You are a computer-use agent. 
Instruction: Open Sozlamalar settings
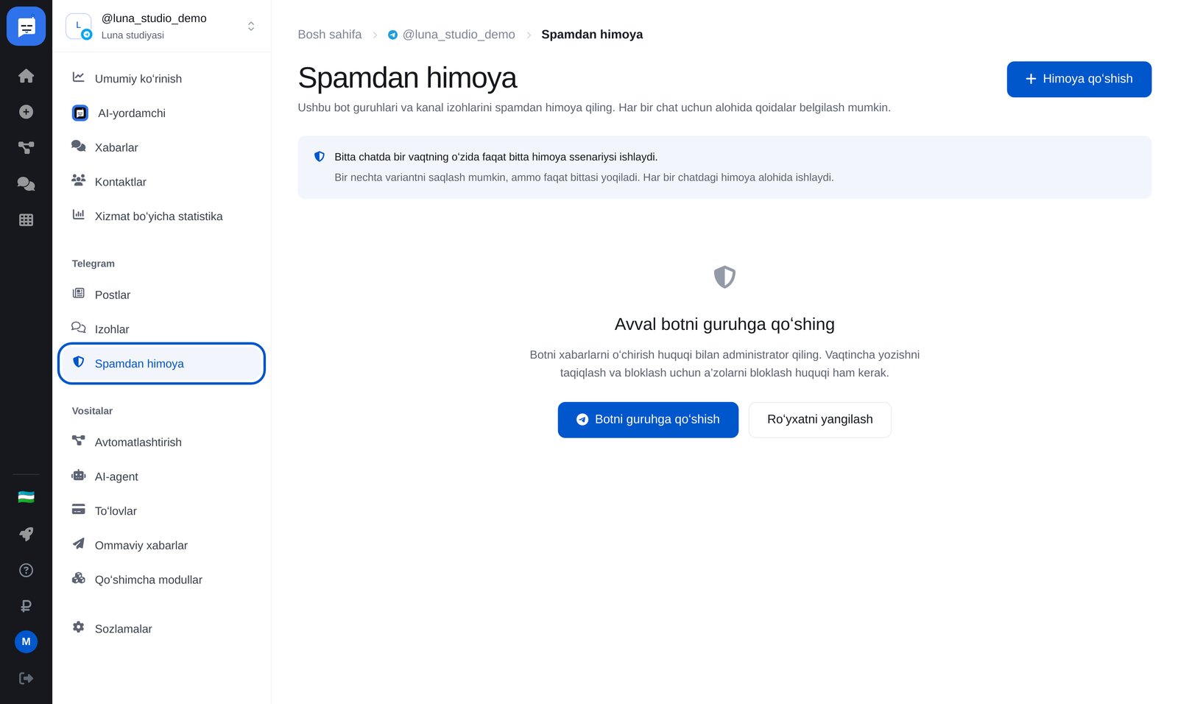point(162,629)
